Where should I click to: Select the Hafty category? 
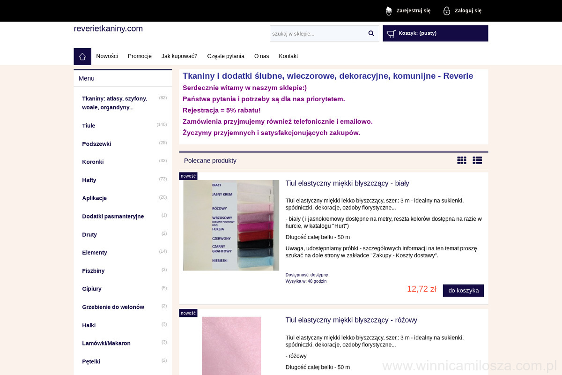[89, 180]
